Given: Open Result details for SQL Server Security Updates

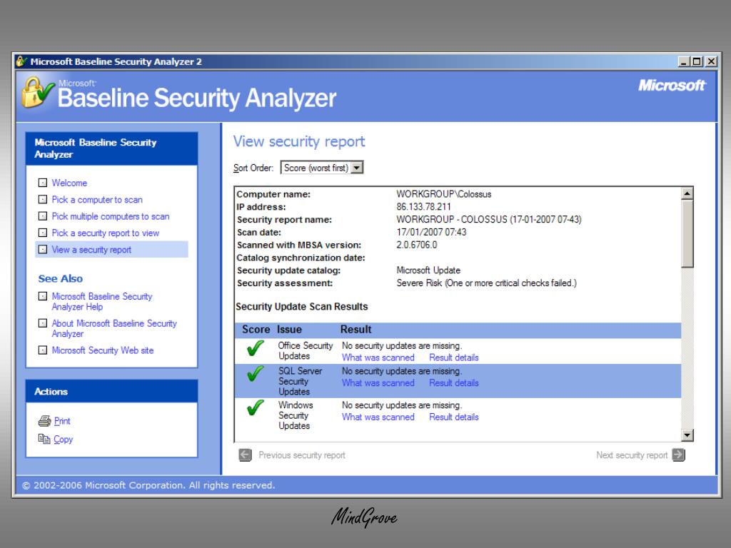Looking at the screenshot, I should (x=453, y=382).
